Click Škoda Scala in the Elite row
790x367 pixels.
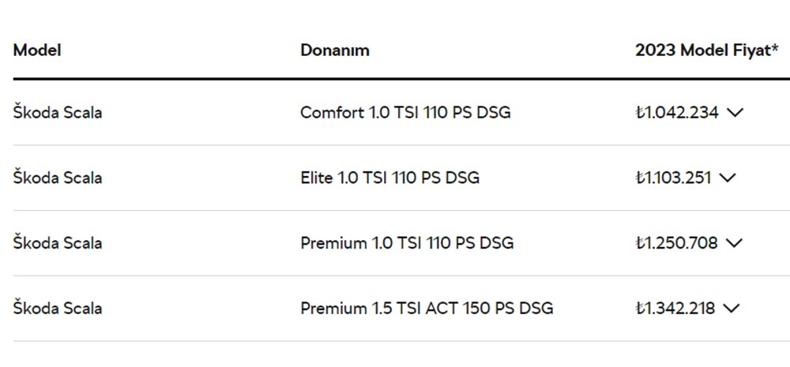pos(57,178)
